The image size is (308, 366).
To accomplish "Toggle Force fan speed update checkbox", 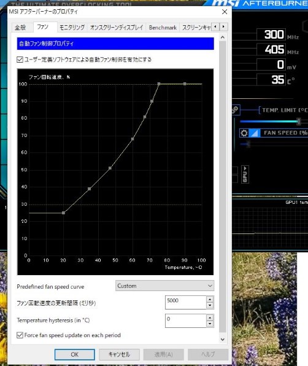I will (x=20, y=335).
